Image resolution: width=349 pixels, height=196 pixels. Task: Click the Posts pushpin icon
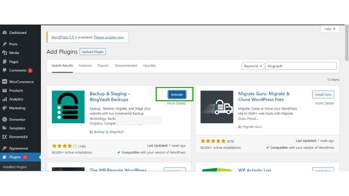[4, 44]
